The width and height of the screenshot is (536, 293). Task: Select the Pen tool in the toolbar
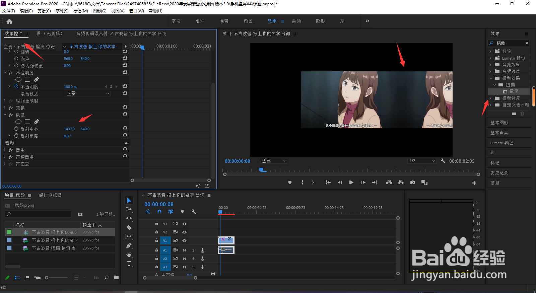tap(129, 245)
